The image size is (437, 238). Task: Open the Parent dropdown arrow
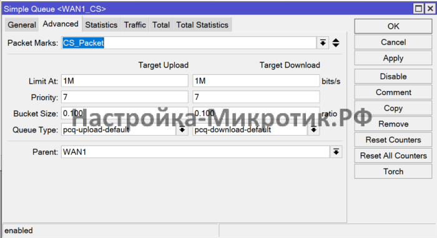336,152
